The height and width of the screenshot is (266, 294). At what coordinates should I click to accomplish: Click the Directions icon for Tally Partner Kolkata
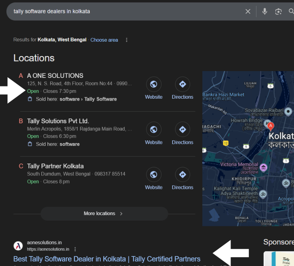[182, 175]
